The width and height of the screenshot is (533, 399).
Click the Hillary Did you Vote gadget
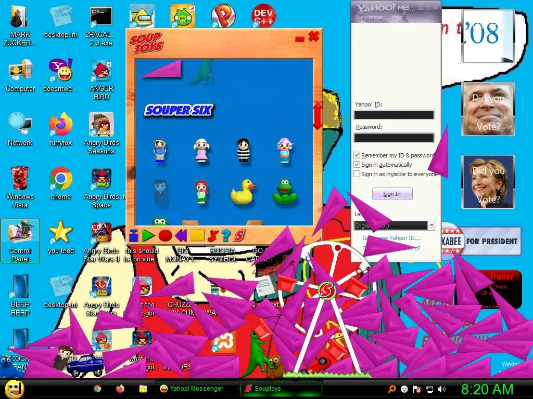[x=488, y=182]
